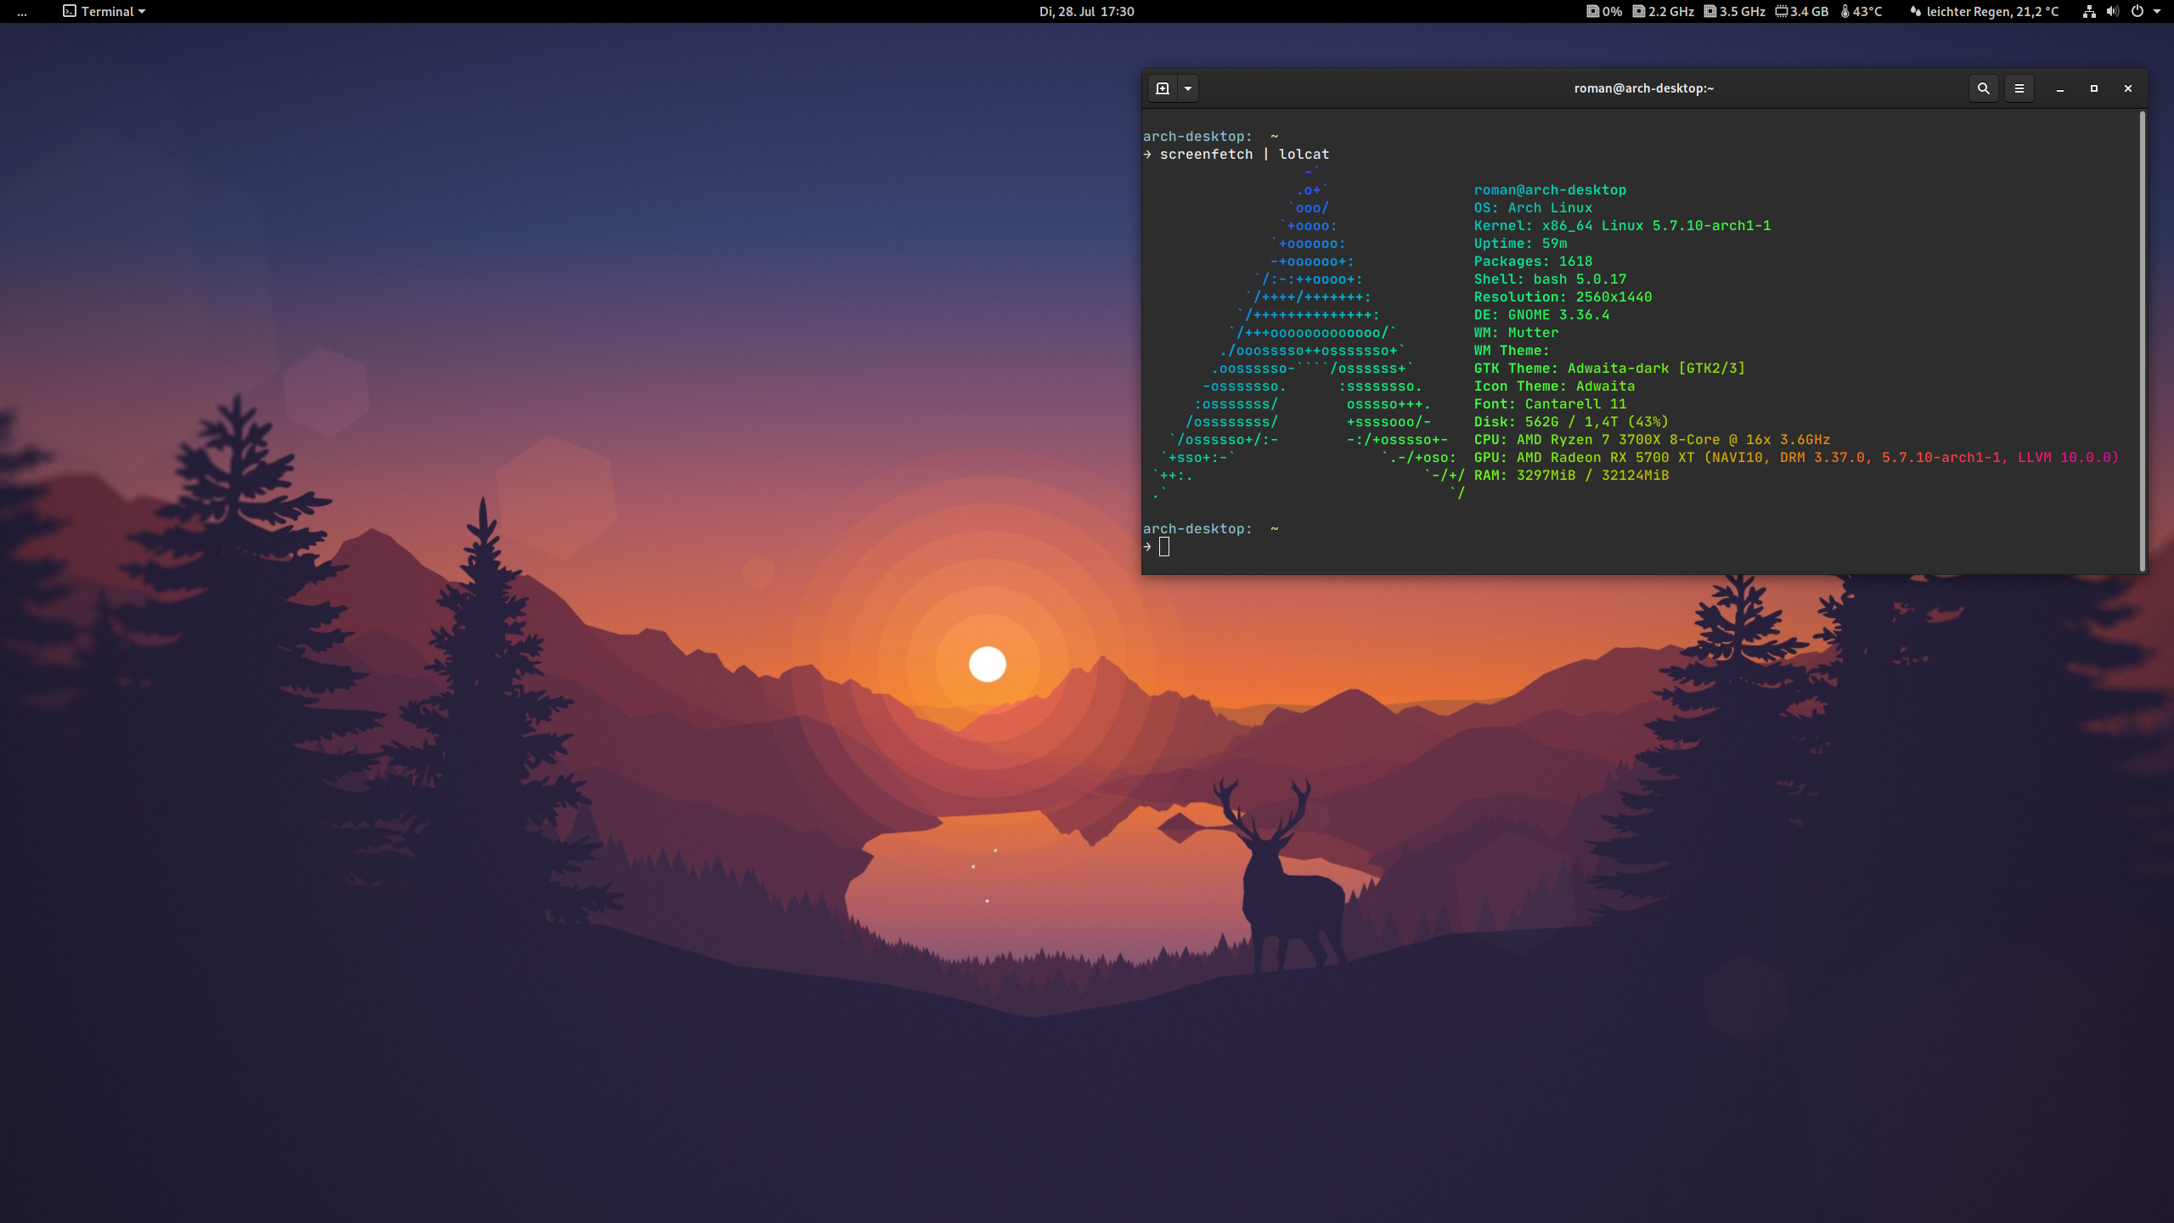Click the 'Disk: 562G / 1,4T' line
Image resolution: width=2174 pixels, height=1223 pixels.
(x=1571, y=421)
